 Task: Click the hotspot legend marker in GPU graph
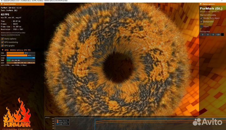[57, 122]
